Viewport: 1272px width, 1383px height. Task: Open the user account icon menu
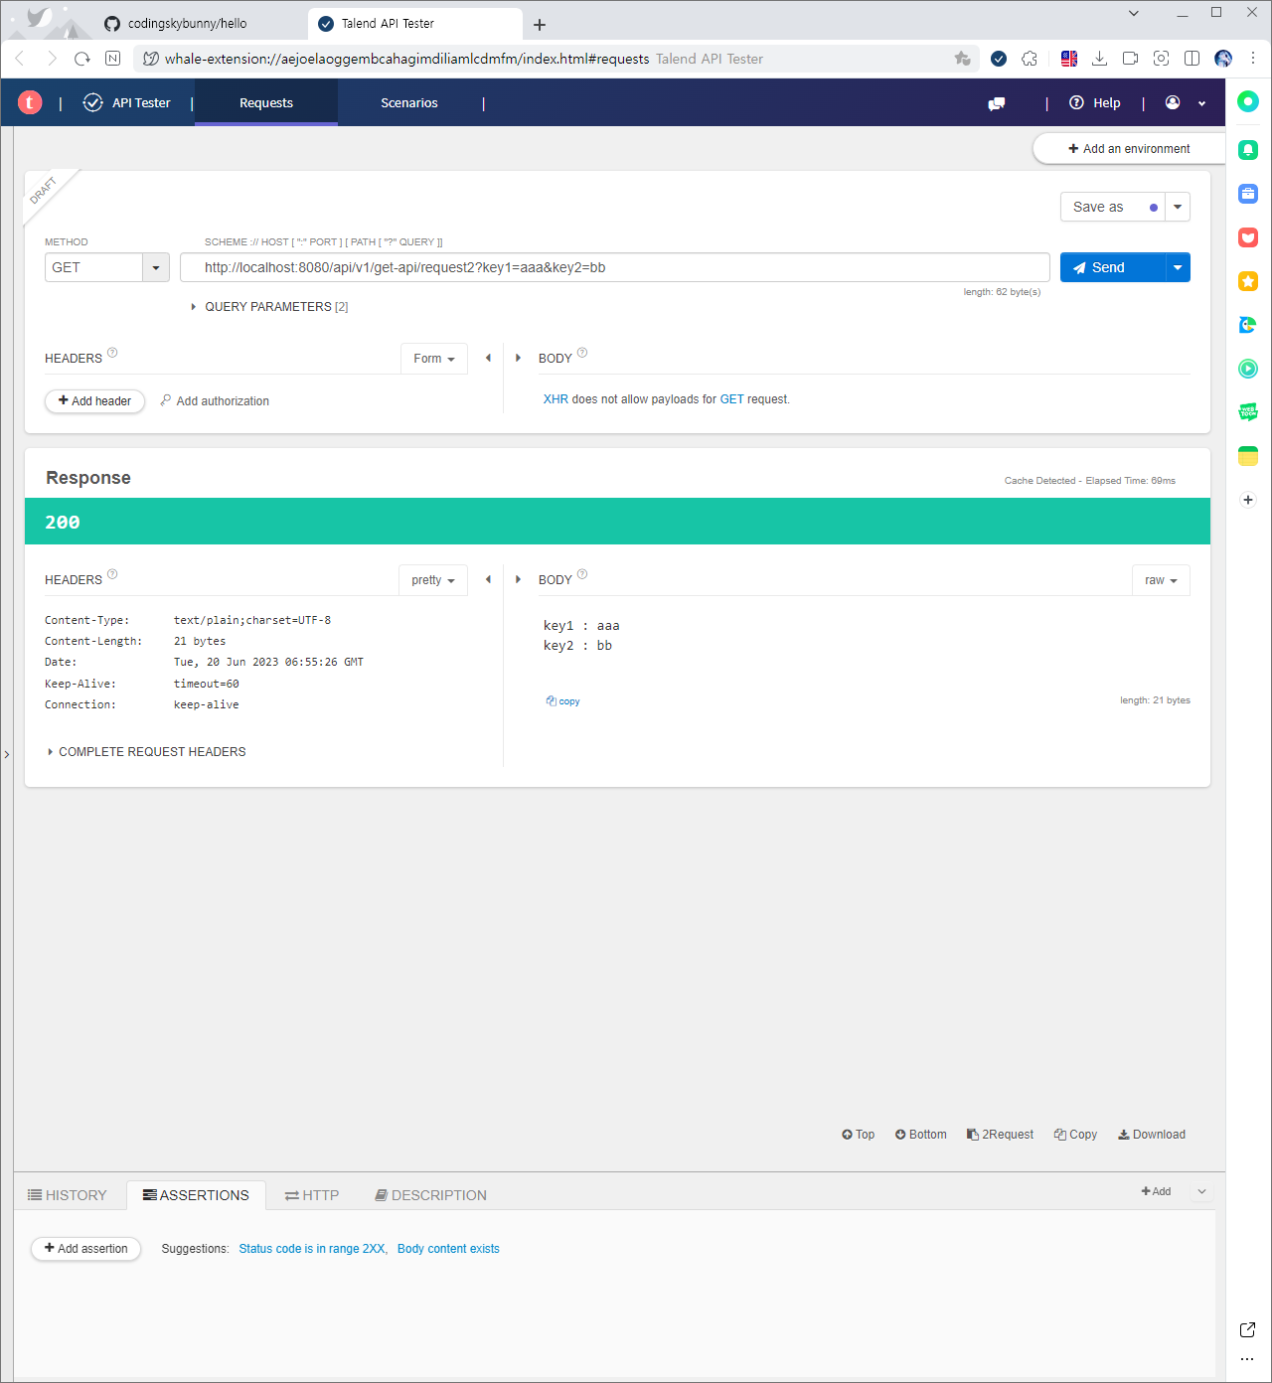point(1173,102)
